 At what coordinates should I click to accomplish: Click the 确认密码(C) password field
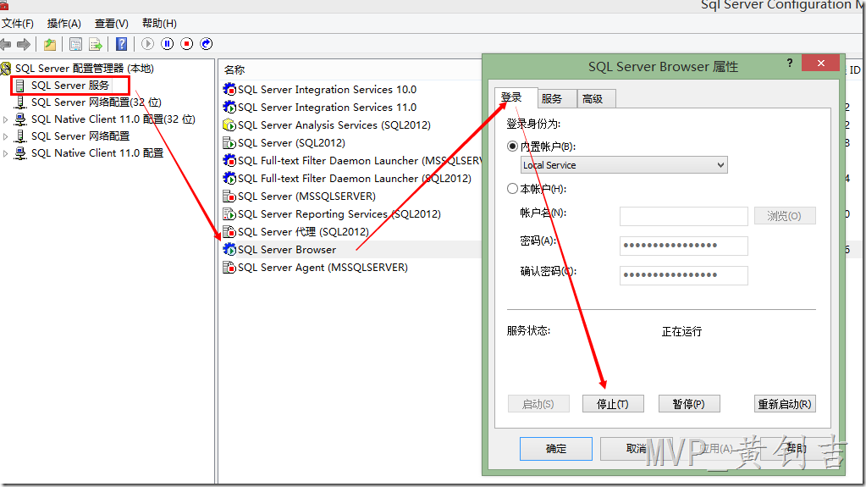coord(684,275)
